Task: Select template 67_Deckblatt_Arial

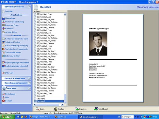Action: [44, 33]
